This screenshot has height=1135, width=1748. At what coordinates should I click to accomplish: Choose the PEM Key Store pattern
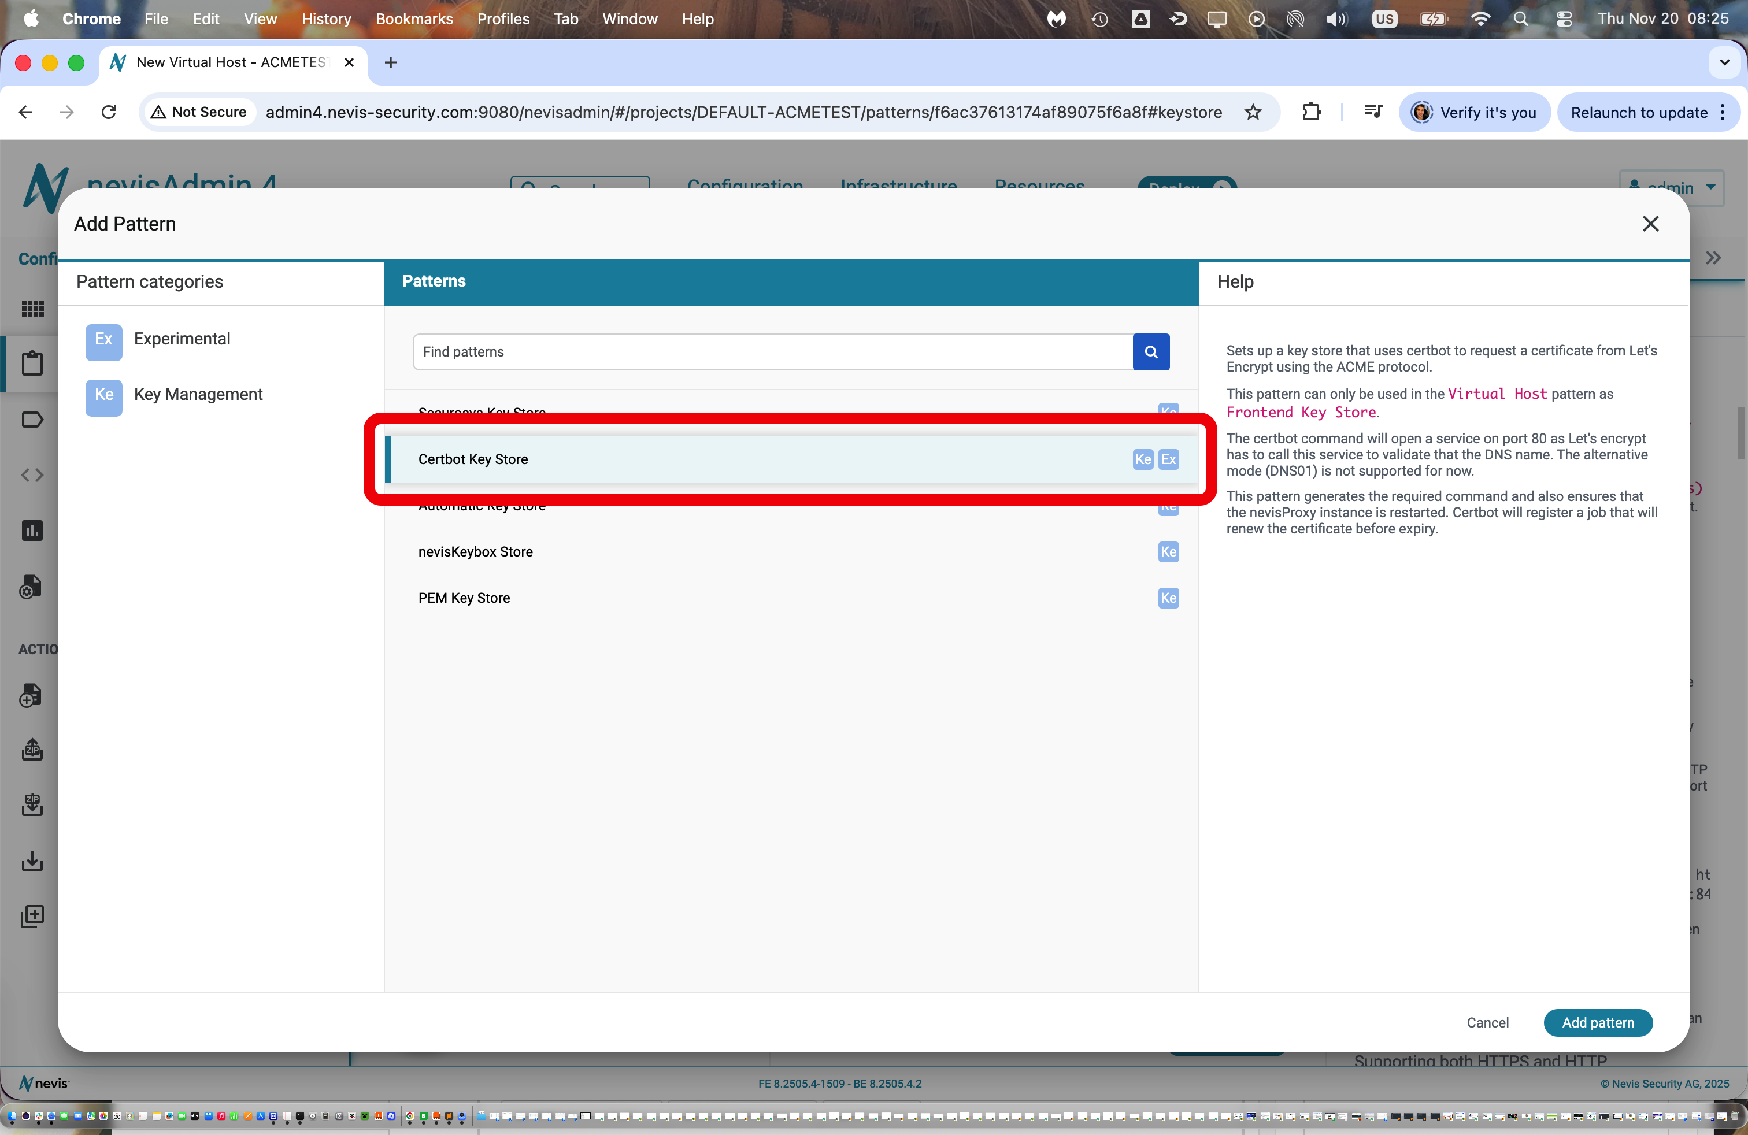pos(464,598)
